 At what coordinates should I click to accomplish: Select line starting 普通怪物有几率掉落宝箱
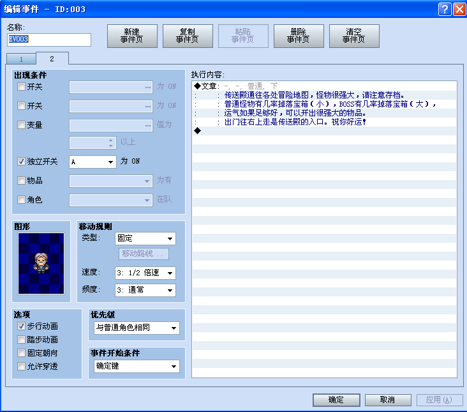324,104
